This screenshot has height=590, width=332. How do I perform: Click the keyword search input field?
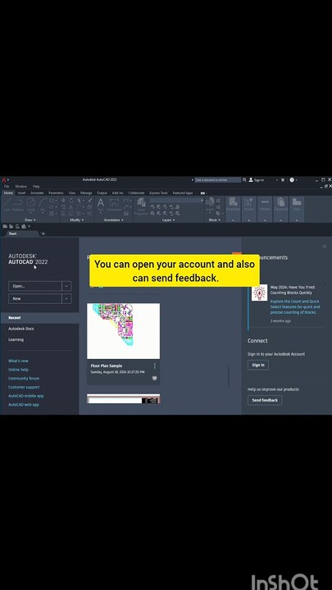217,179
